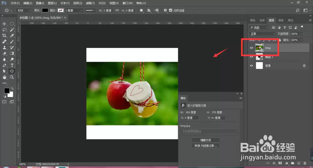The width and height of the screenshot is (313, 168).
Task: Select the Path Selection tool
Action: tap(4, 71)
